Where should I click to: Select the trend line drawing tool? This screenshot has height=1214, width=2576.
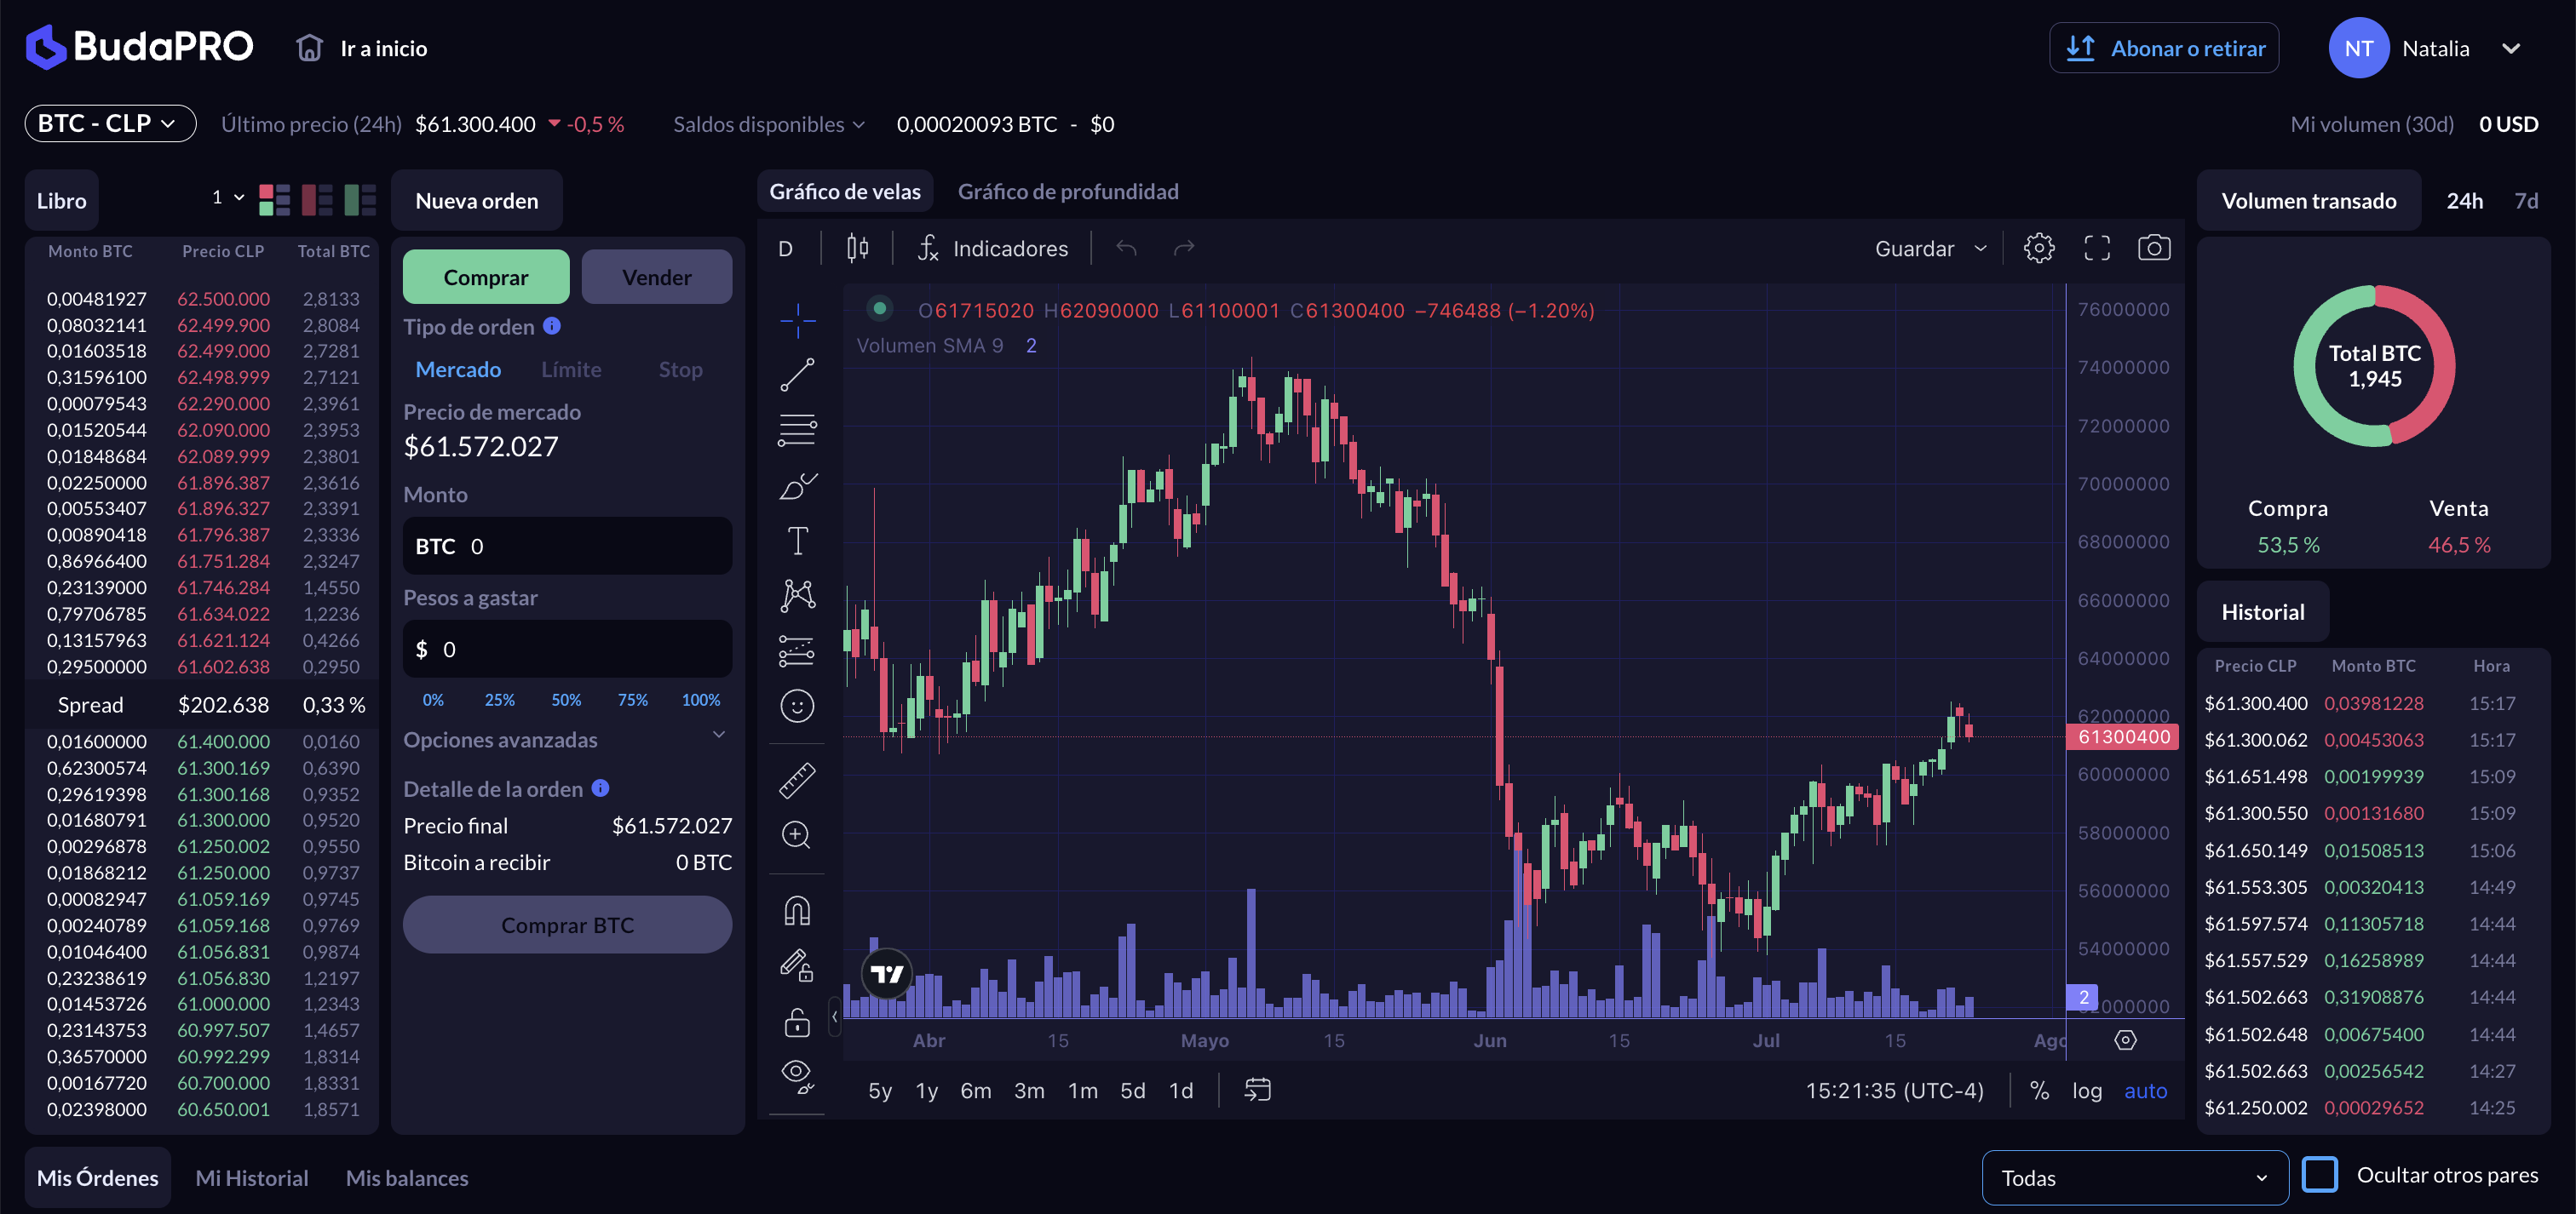pos(797,375)
